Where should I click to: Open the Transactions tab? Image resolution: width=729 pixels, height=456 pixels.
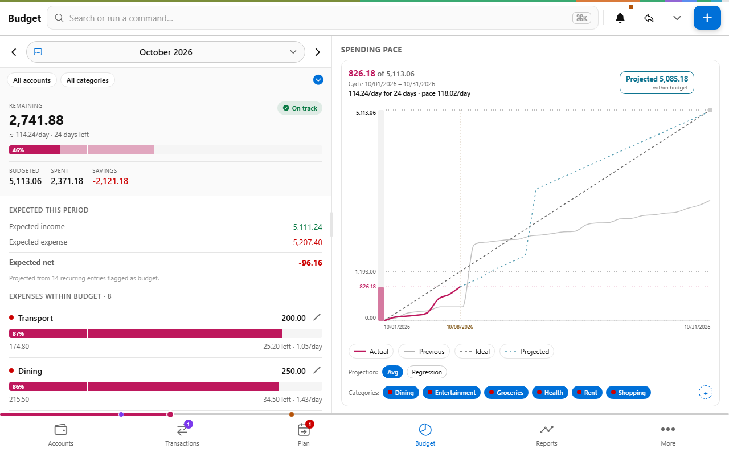[182, 435]
